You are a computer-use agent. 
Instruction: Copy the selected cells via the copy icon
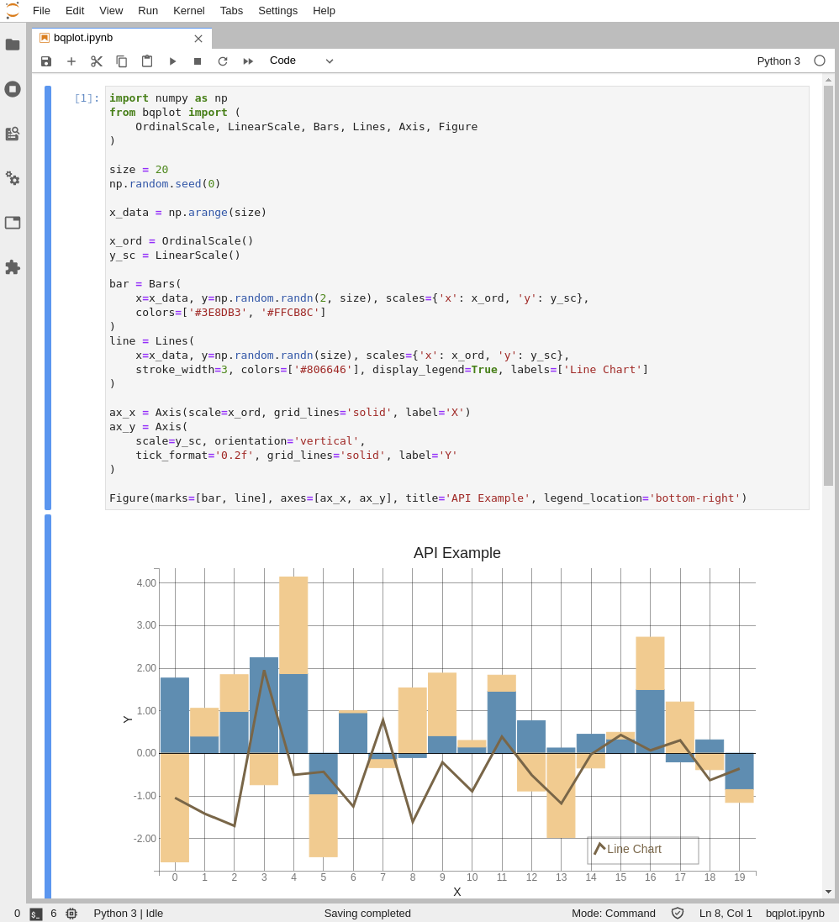click(121, 61)
